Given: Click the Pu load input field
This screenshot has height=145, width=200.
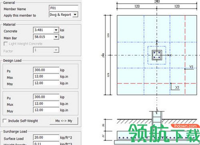Looking at the screenshot, I should tap(46, 97).
